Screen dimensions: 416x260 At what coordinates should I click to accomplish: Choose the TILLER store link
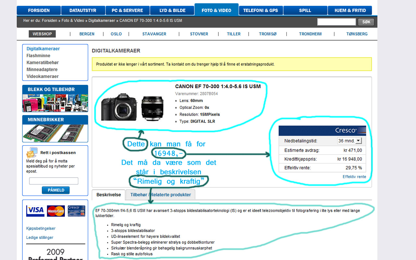(234, 34)
